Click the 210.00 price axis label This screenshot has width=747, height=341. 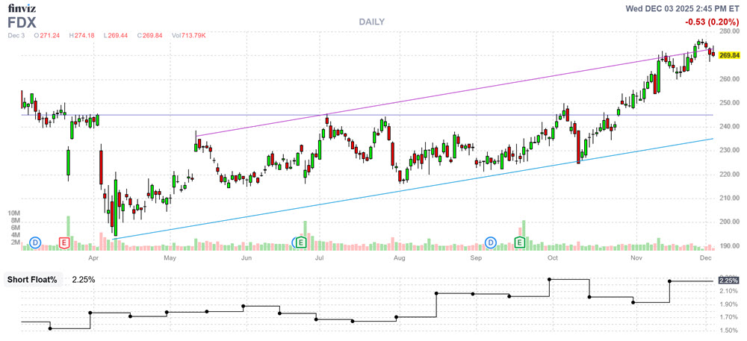click(729, 198)
